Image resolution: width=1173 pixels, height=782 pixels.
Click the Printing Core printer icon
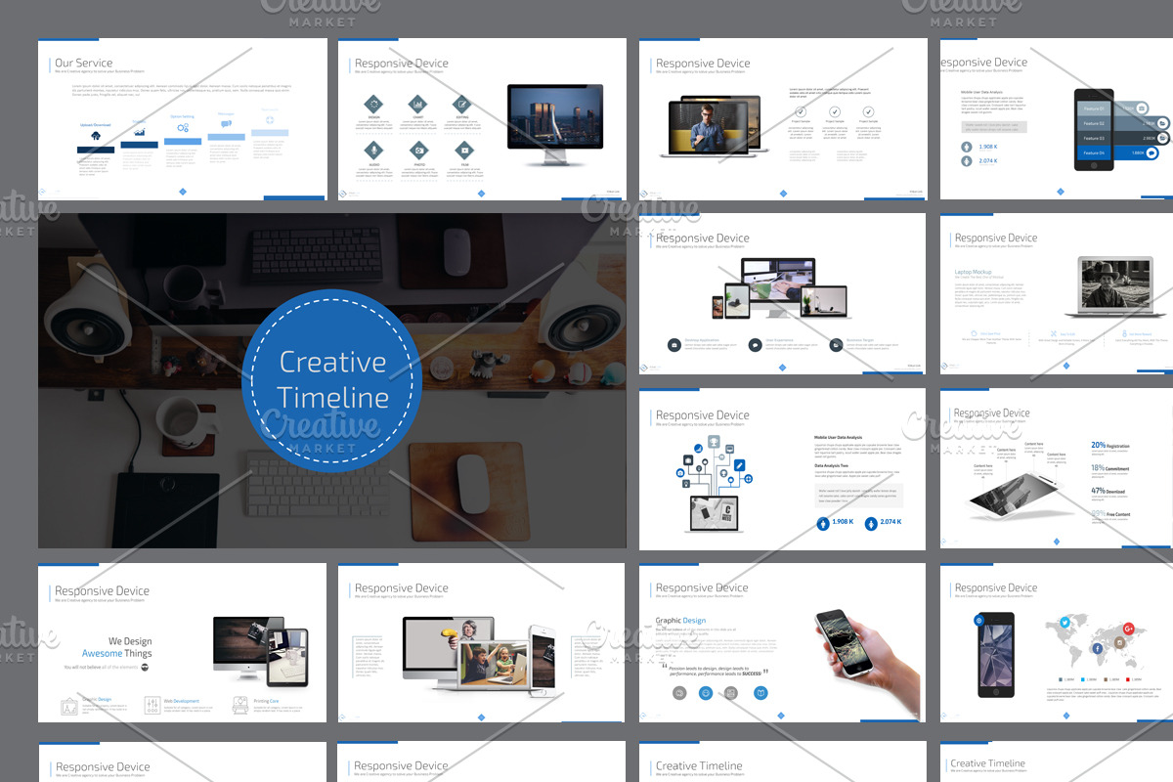point(240,705)
